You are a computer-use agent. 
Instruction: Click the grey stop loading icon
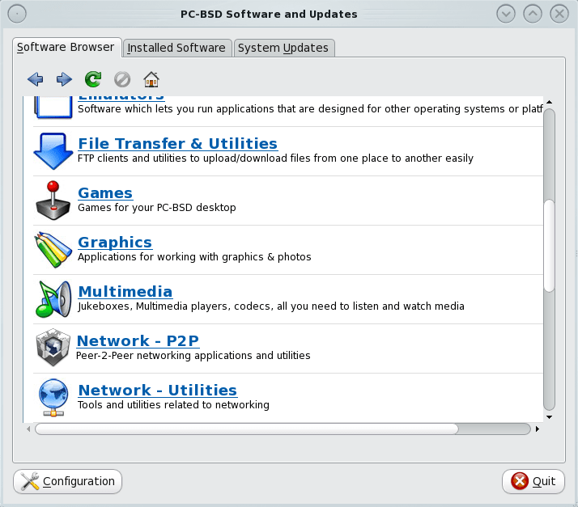(122, 79)
